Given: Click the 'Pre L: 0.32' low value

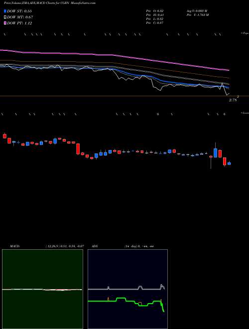Looking at the screenshot, I should click(155, 19).
